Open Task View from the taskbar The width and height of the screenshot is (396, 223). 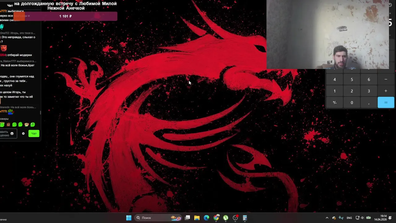tap(187, 218)
